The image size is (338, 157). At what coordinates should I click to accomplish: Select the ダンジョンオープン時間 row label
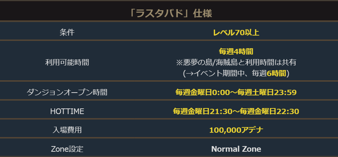[x=67, y=92]
